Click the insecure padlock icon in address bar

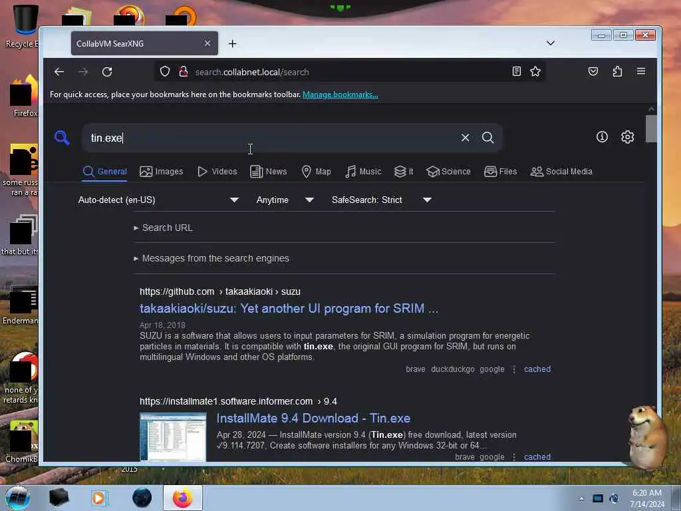click(x=184, y=71)
